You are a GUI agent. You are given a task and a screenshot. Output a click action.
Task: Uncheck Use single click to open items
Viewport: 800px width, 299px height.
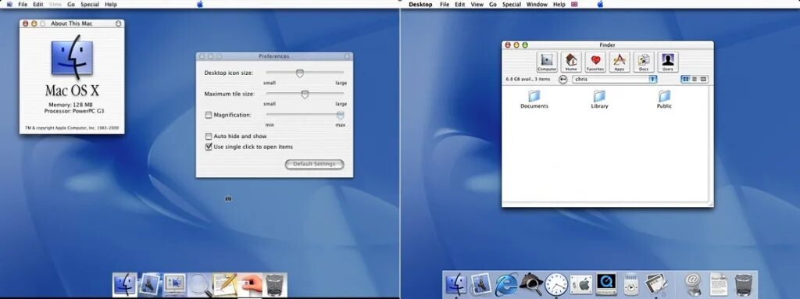coord(208,147)
